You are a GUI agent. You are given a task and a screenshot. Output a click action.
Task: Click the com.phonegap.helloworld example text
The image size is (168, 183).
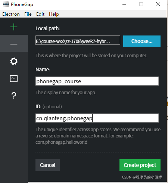61,142
